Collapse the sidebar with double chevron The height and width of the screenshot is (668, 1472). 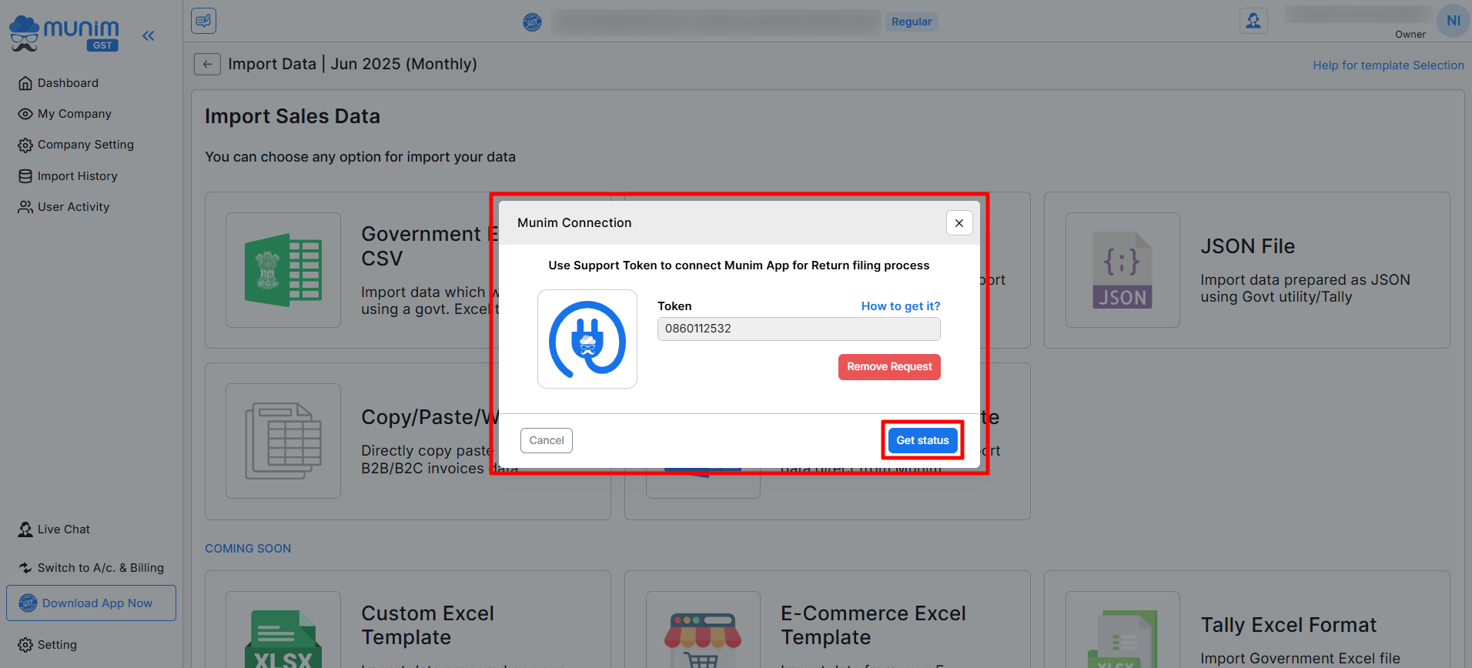pyautogui.click(x=149, y=35)
